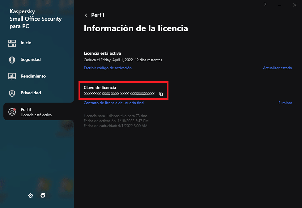Screen dimensions: 302x208
Task: Copy the license key with copy icon
Action: pos(161,94)
